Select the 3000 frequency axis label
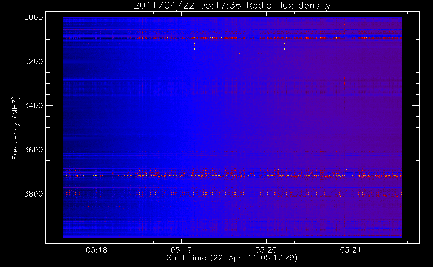Viewport: 433px width, 267px height. point(33,17)
